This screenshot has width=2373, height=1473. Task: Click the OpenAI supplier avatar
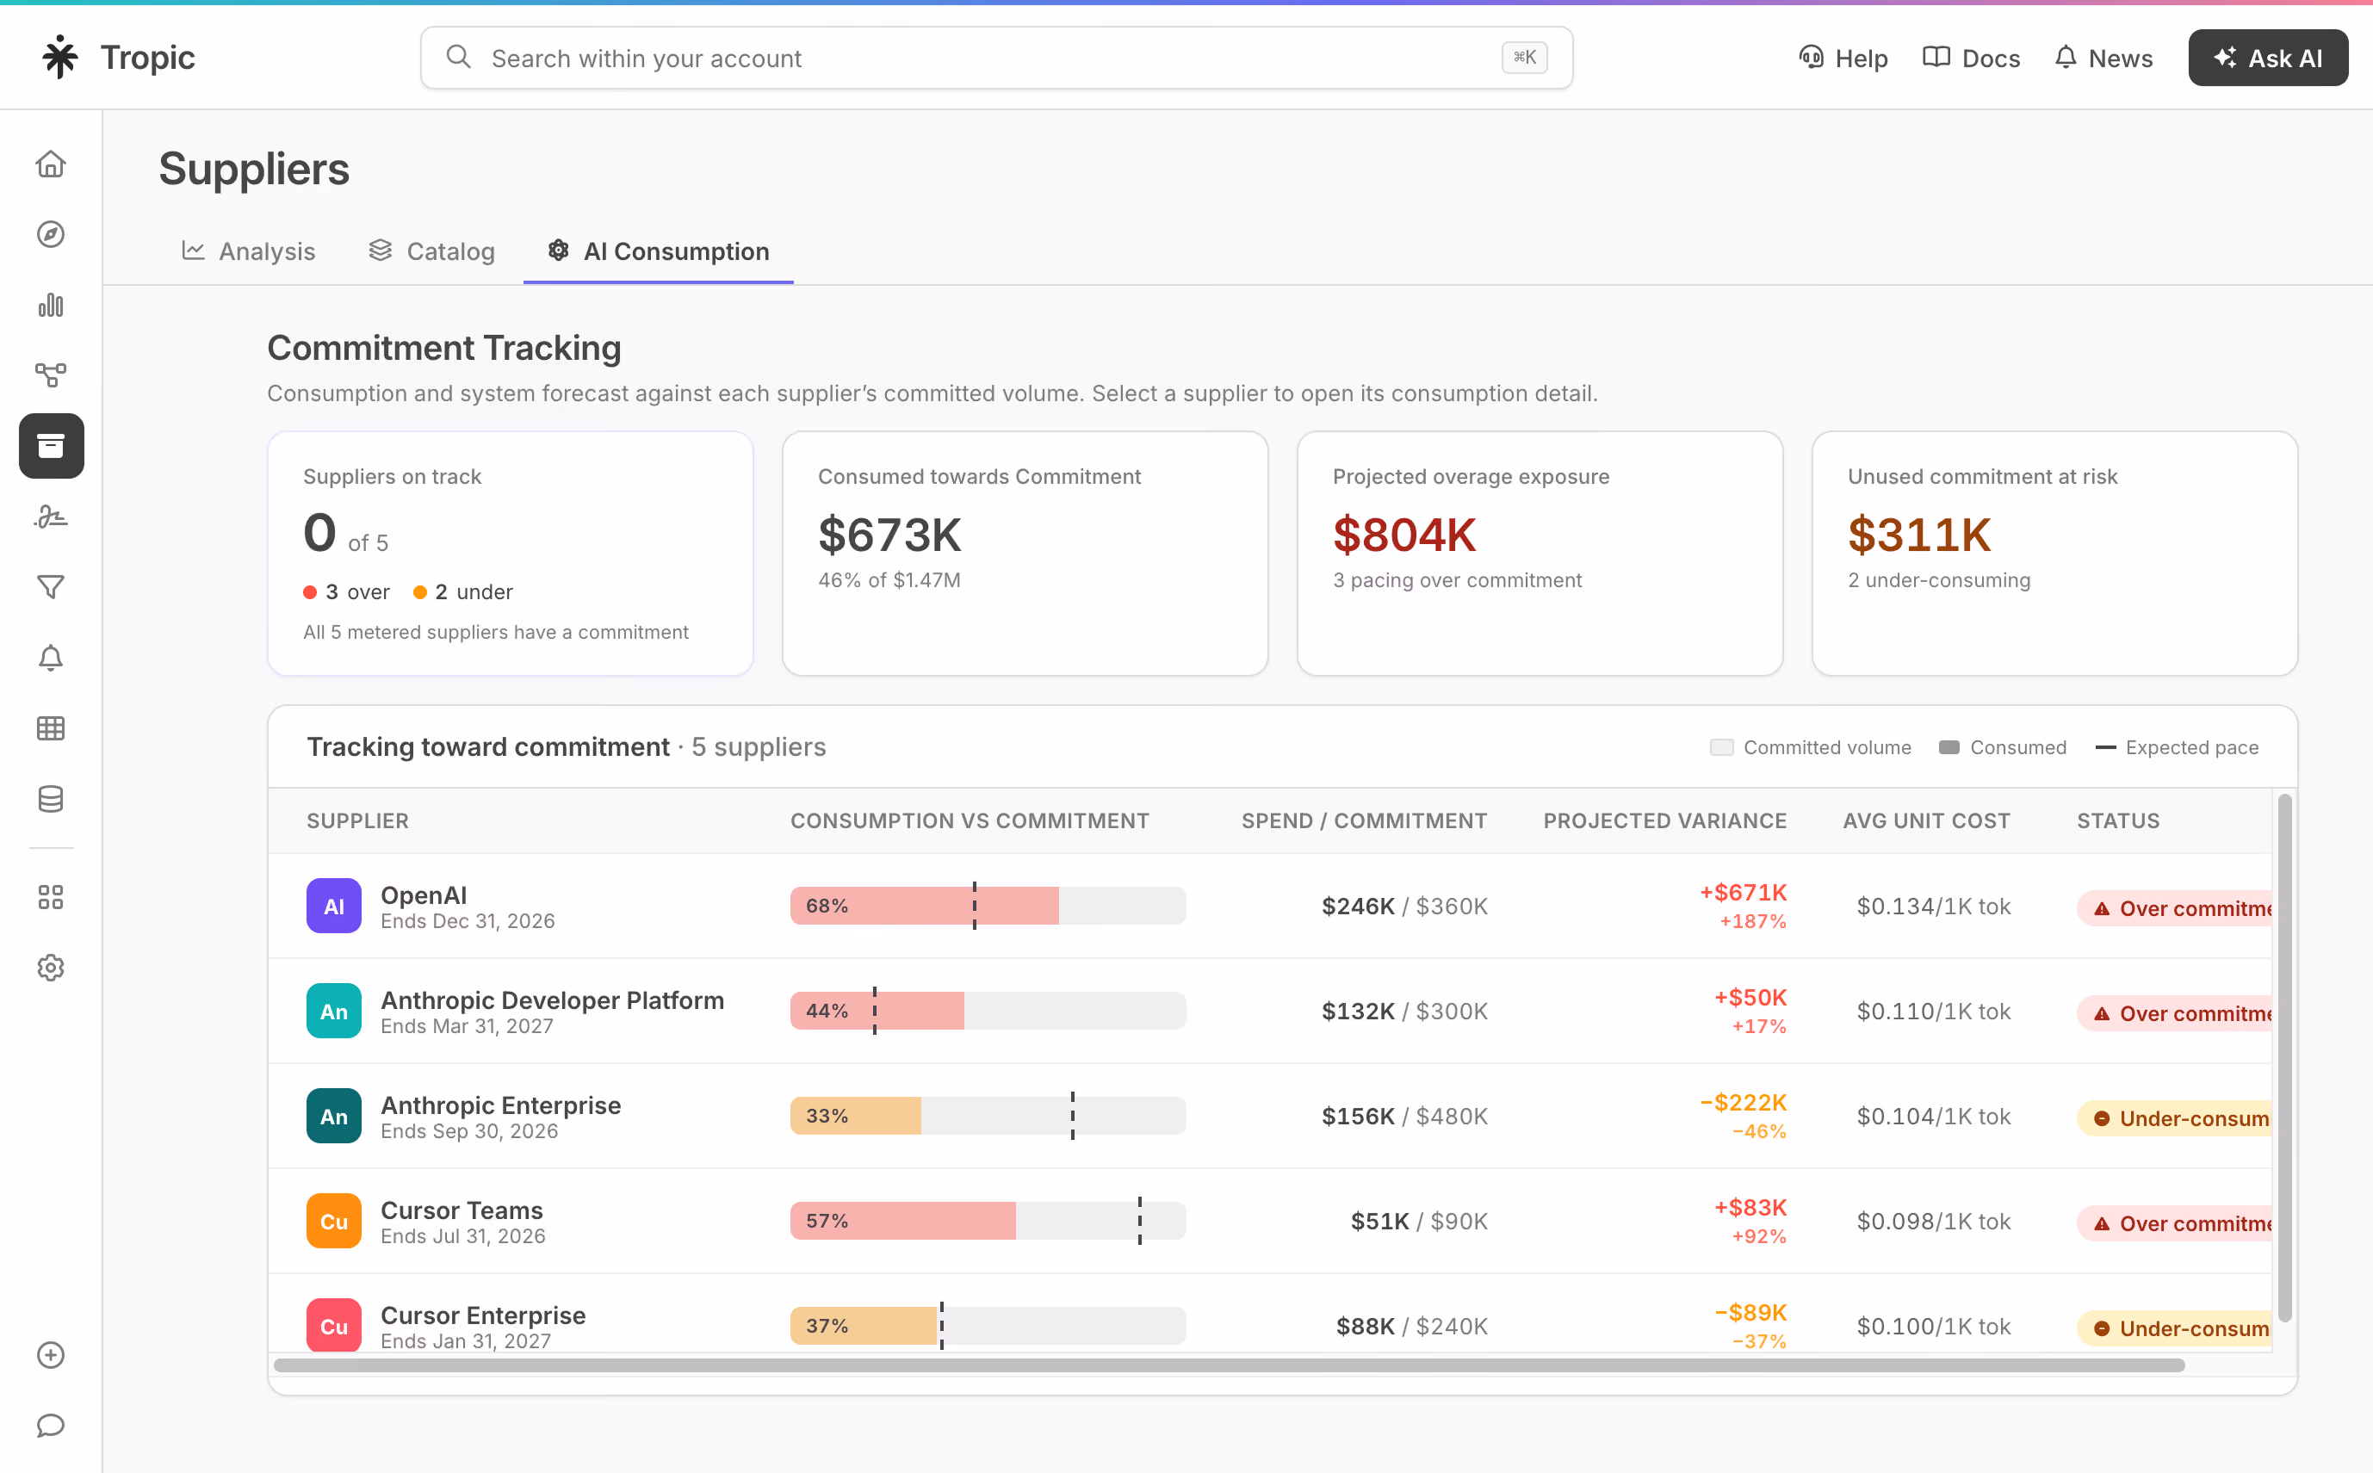tap(334, 906)
